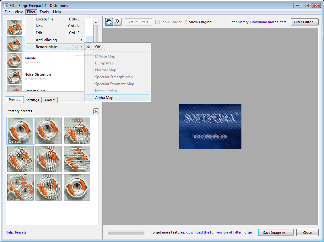Select the middle preset in third row
324x242 pixels.
tap(49, 187)
